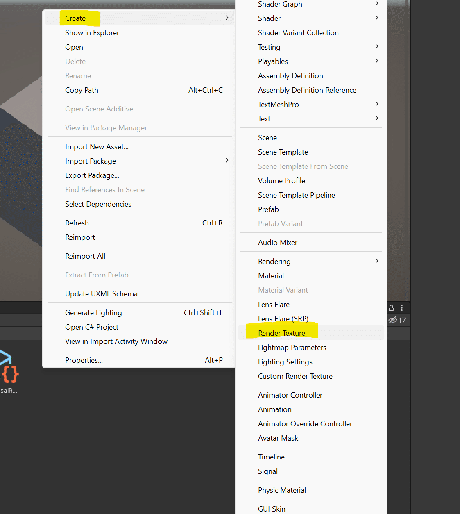The height and width of the screenshot is (514, 460).
Task: Select Shader Variant Collection
Action: click(x=311, y=33)
